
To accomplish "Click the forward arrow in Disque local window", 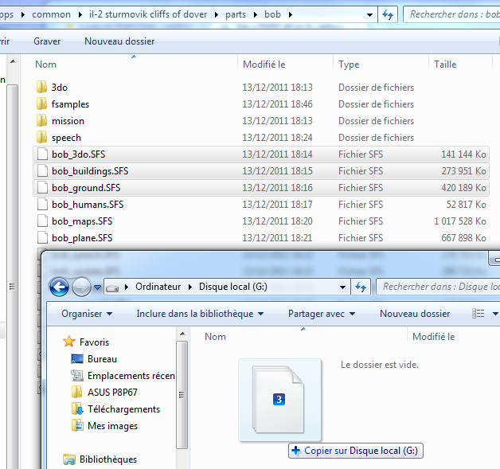I will click(81, 287).
